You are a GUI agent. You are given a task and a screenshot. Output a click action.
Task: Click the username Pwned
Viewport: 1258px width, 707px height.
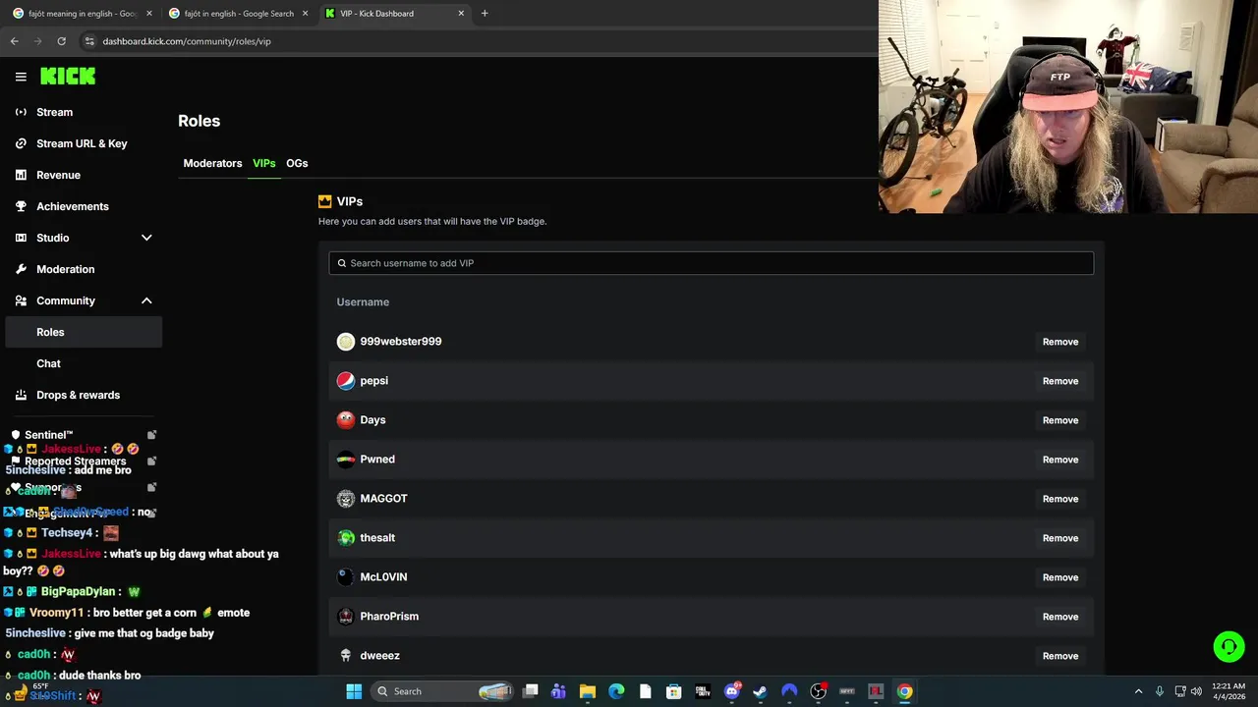[x=377, y=460]
